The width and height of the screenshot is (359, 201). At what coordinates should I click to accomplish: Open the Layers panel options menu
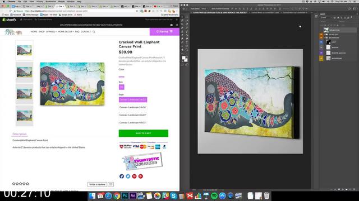coord(357,14)
